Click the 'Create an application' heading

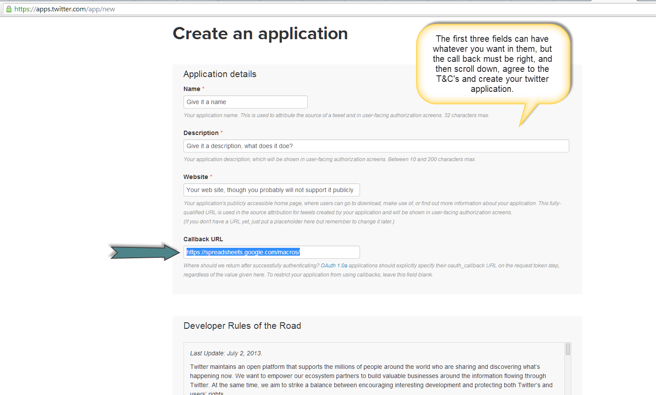(260, 34)
